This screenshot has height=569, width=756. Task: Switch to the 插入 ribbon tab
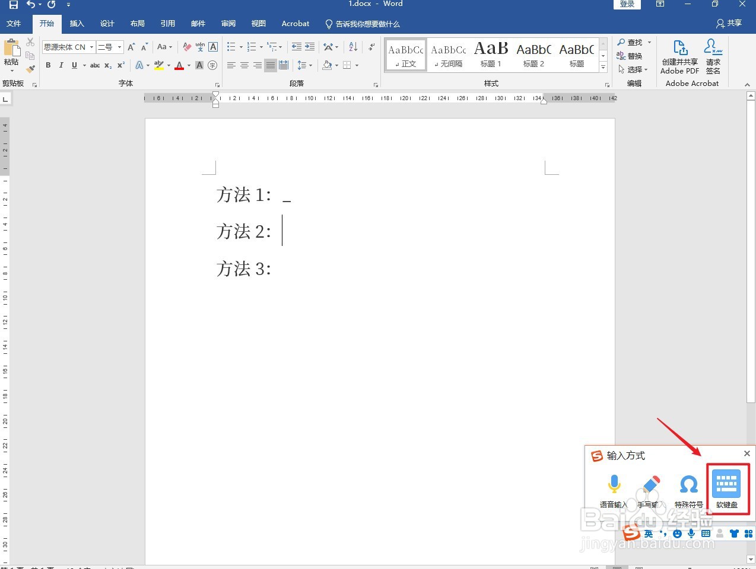click(77, 24)
